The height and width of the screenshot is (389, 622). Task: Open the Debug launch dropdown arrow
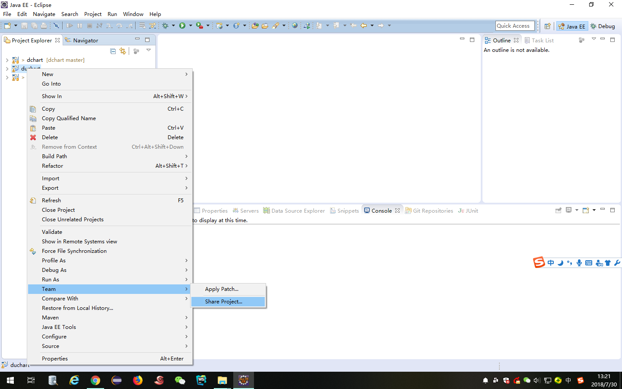[x=173, y=26]
